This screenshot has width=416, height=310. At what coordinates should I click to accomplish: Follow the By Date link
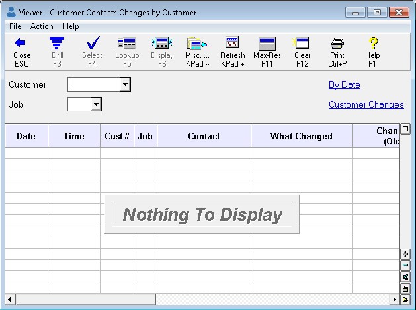coord(344,84)
